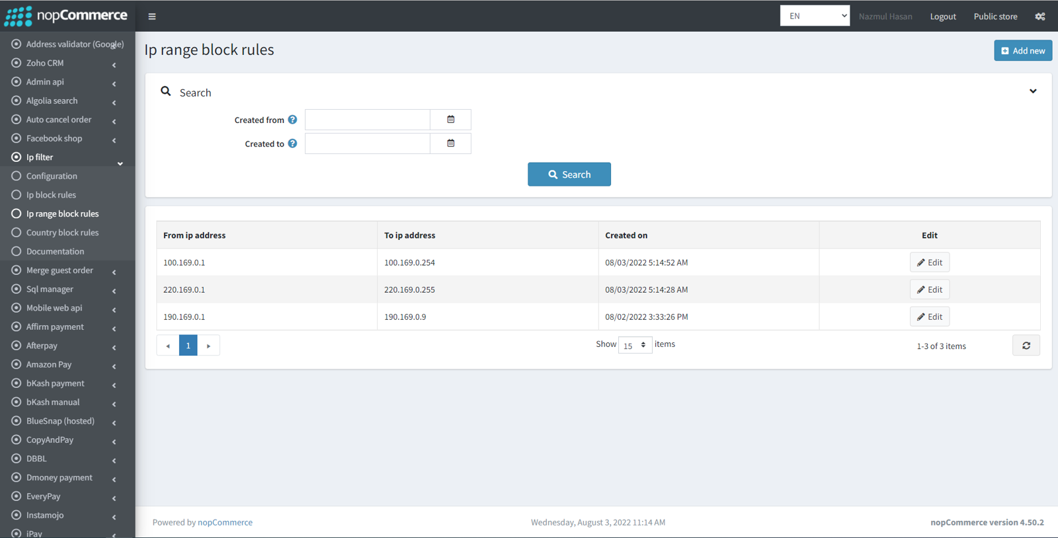Show help tooltip for Created to

point(292,143)
